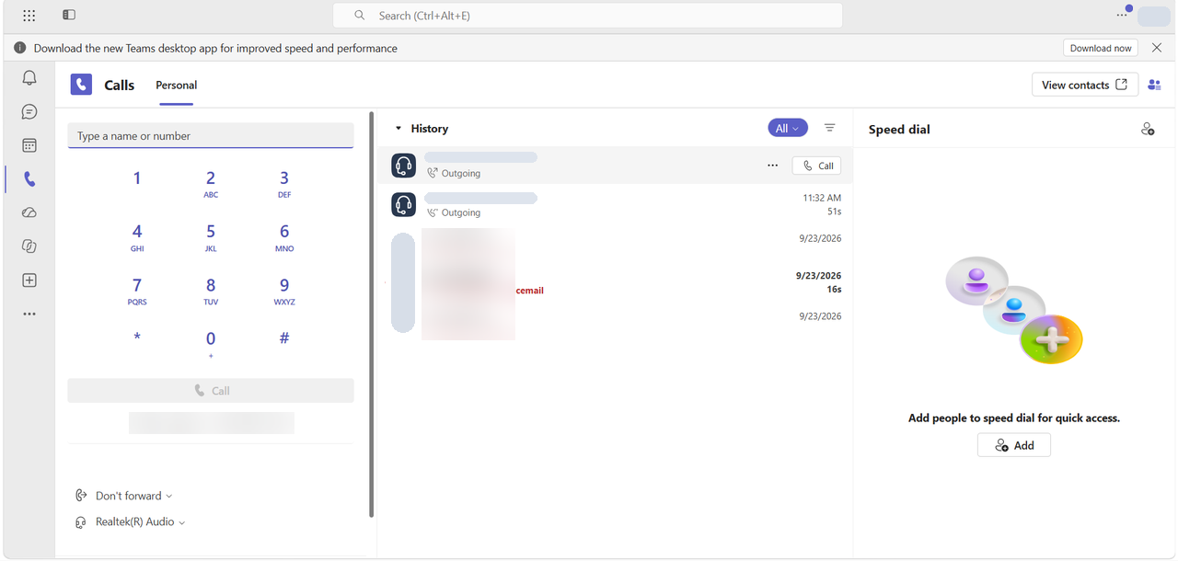The width and height of the screenshot is (1178, 561).
Task: Select the Calls phone icon in sidebar
Action: click(x=29, y=179)
